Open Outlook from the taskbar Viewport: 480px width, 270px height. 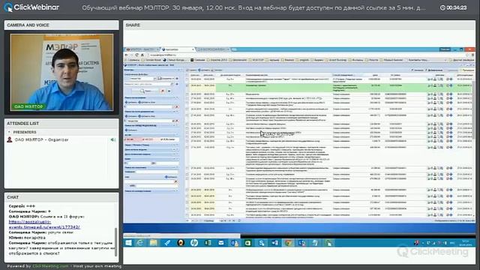tap(235, 243)
